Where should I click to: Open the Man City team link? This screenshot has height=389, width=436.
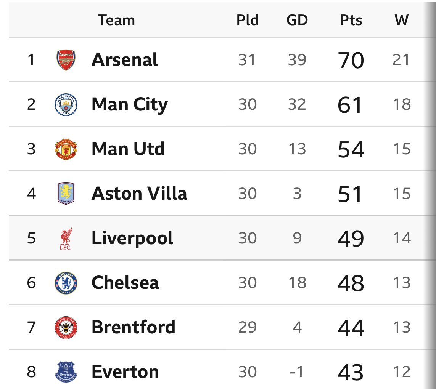129,104
